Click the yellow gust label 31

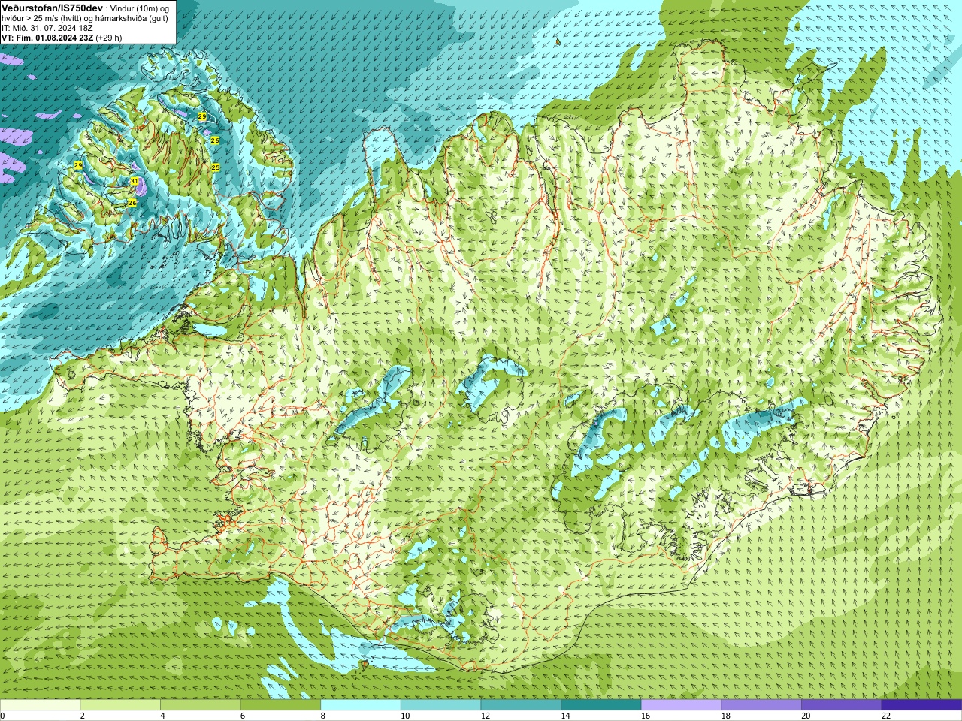click(134, 181)
